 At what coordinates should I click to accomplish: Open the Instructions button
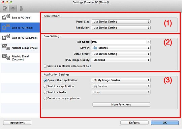(17, 123)
